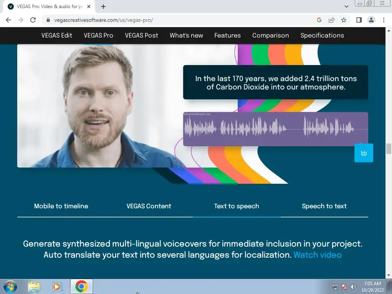392x294 pixels.
Task: Open a new browser tab
Action: [103, 7]
